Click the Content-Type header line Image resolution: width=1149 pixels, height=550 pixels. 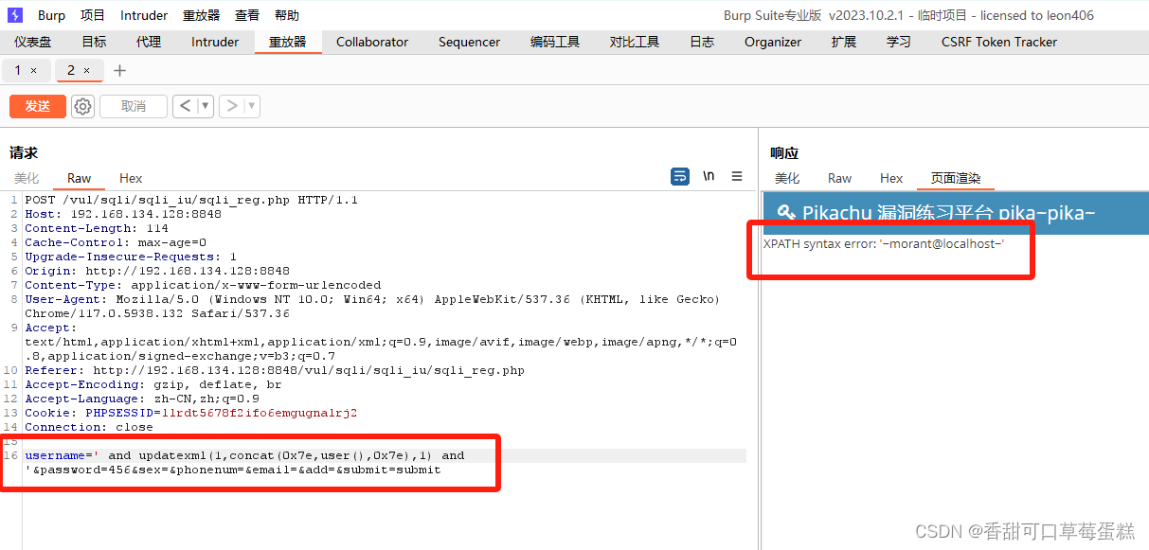[203, 285]
